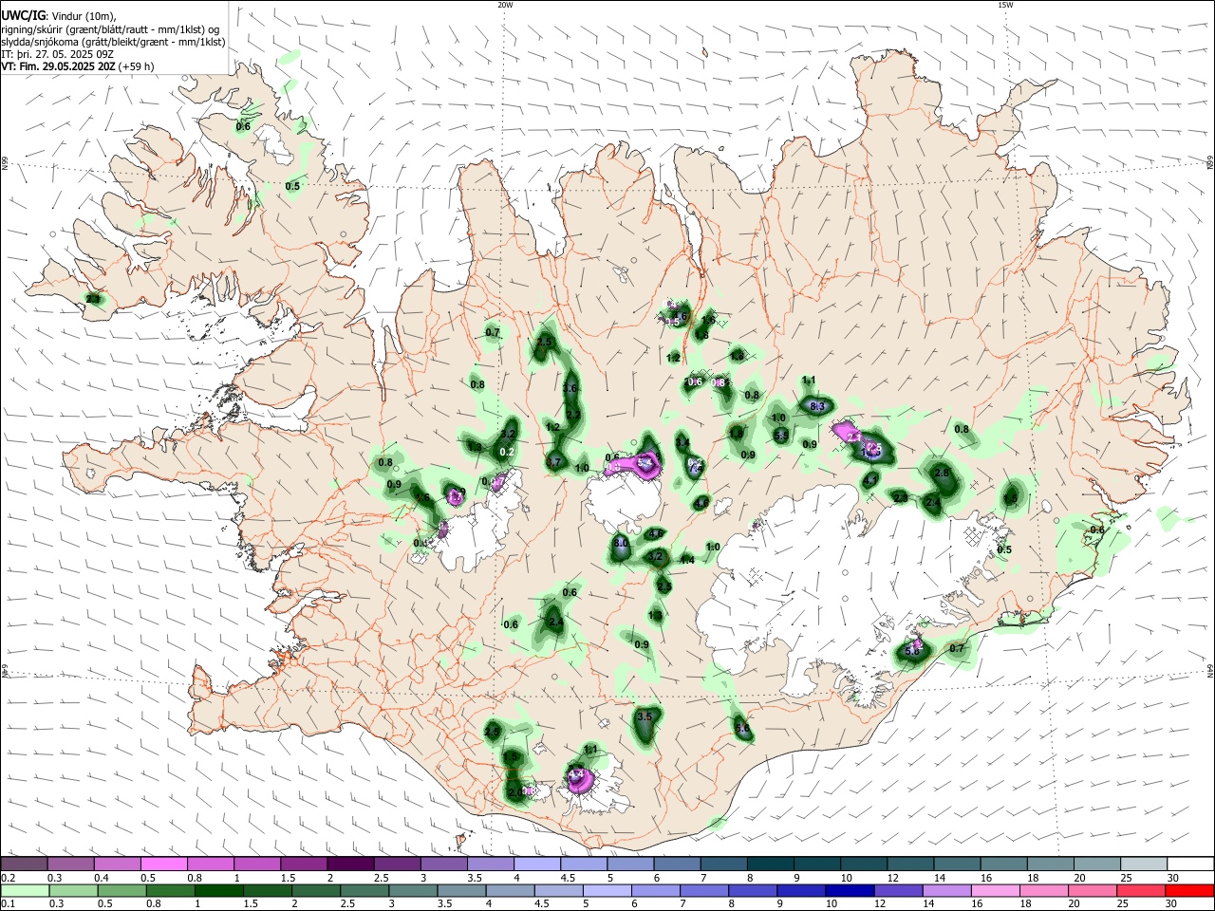Screen dimensions: 1215x911
Task: Click the 20W longitude label at top
Action: 505,5
